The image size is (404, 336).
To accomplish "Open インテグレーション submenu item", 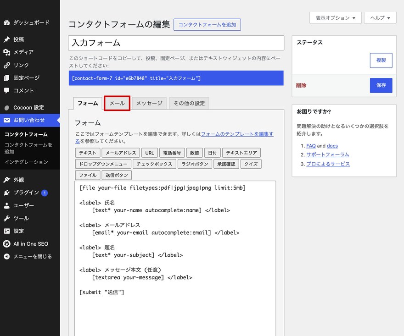I will [x=26, y=162].
